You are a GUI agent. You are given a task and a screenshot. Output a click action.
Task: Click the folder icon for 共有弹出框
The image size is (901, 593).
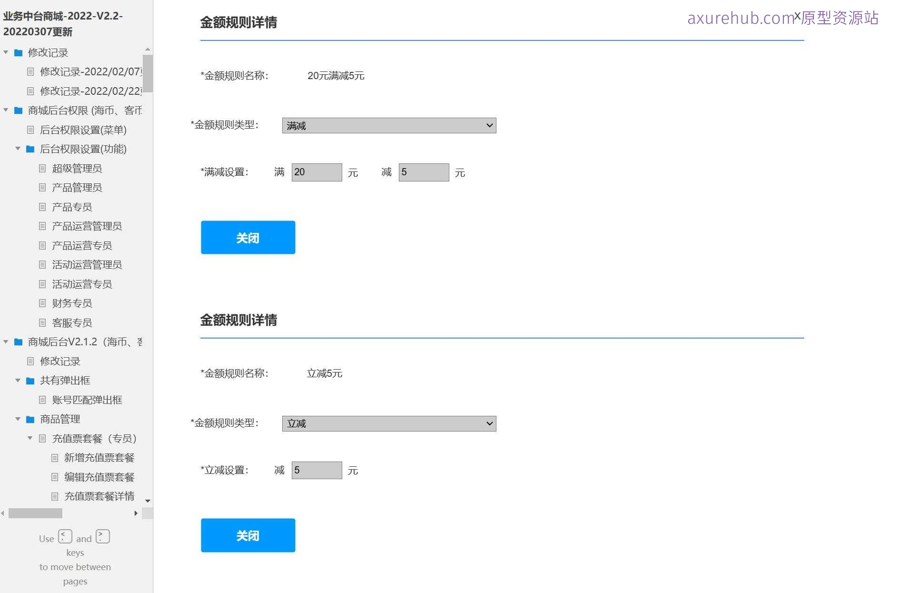(x=30, y=380)
